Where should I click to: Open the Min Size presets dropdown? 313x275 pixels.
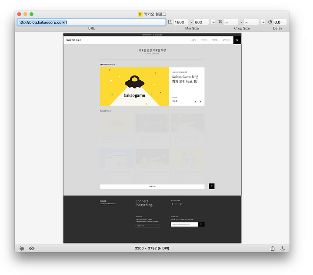tap(213, 22)
